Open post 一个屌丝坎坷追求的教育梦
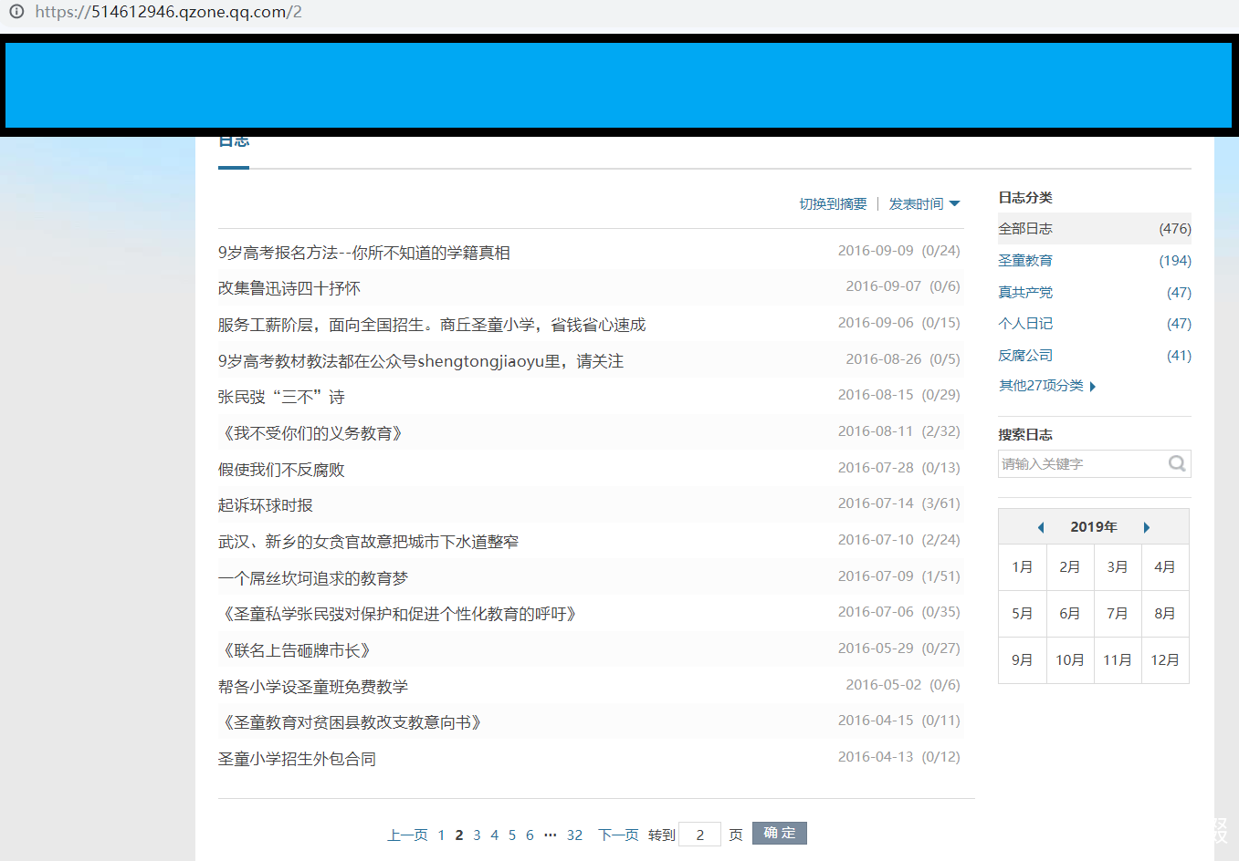Image resolution: width=1239 pixels, height=861 pixels. [313, 578]
